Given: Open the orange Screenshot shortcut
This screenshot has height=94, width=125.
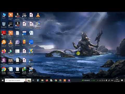Looking at the screenshot, I should point(11,34).
